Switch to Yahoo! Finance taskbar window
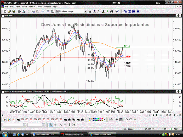183x137 pixels. [103, 134]
